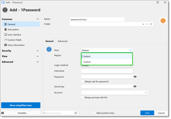
Task: Show the Secret key with eye icon
Action: tap(135, 87)
